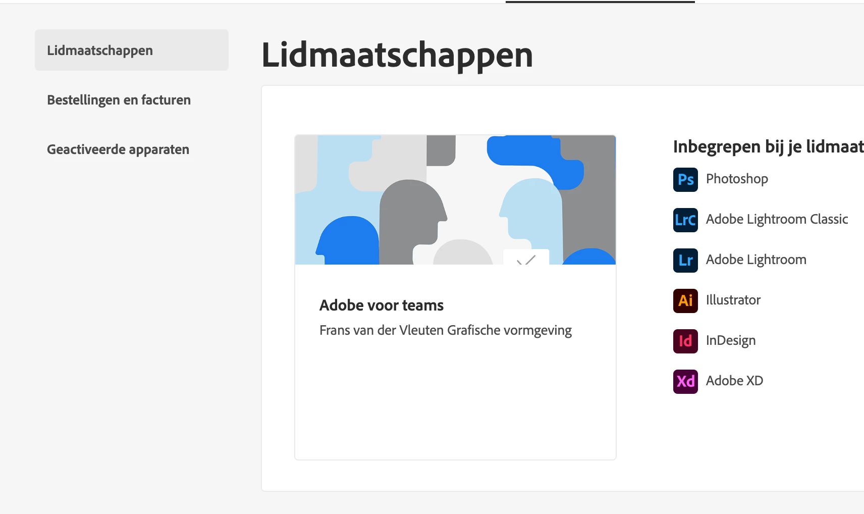Click the Photoshop Ps icon
This screenshot has width=864, height=514.
point(685,180)
